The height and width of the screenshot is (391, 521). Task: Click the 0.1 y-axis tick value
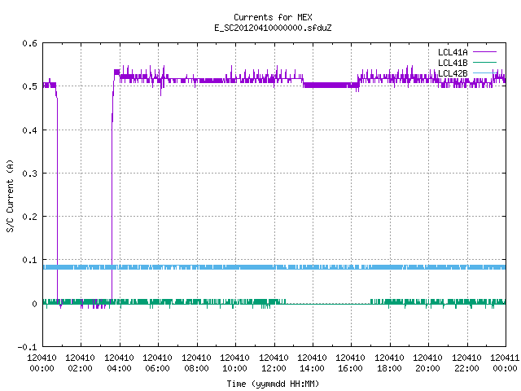[x=29, y=260]
